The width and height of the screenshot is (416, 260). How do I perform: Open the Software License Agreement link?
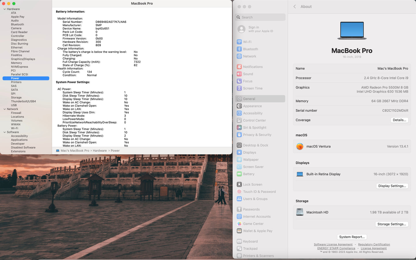(333, 244)
